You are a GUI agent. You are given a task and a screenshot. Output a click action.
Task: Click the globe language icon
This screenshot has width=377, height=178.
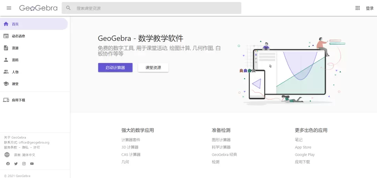7,155
